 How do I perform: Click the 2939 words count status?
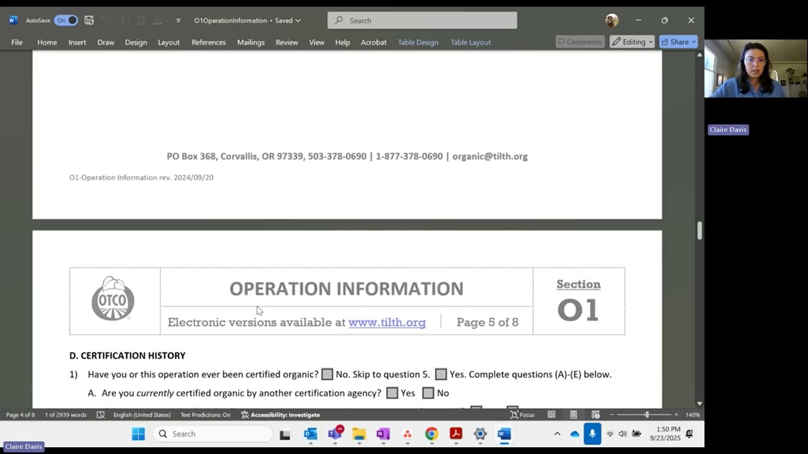click(66, 415)
